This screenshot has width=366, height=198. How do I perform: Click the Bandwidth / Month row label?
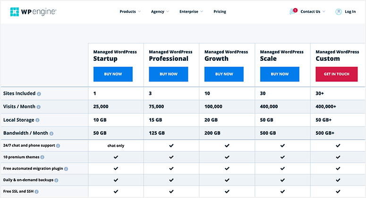[x=26, y=133]
